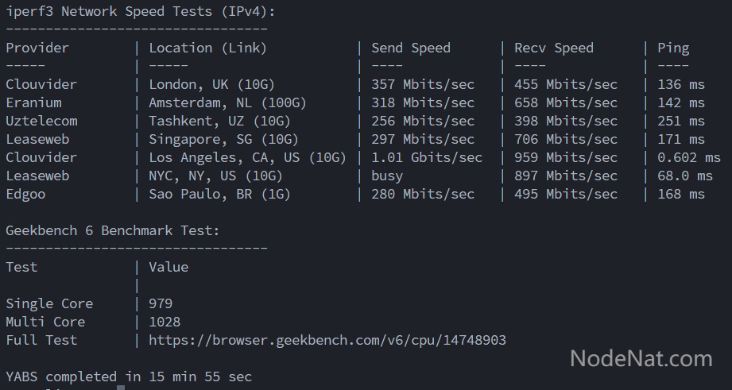Image resolution: width=732 pixels, height=390 pixels.
Task: Click the '0.602 ms' ping value
Action: point(688,157)
